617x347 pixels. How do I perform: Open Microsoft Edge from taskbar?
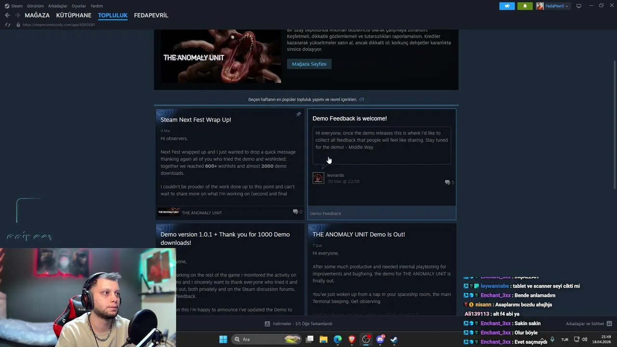coord(338,339)
